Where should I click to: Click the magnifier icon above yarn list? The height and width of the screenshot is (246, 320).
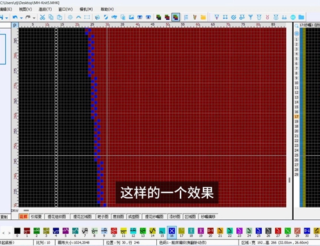coord(296,26)
